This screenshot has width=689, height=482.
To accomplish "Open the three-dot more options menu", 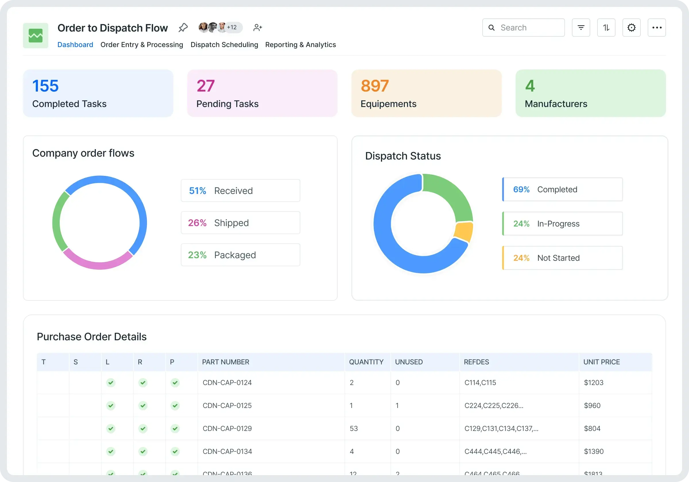I will (x=657, y=28).
